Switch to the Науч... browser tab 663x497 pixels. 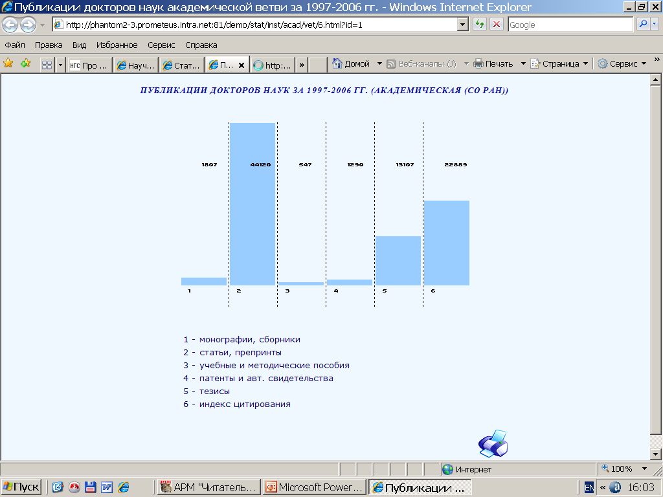coord(136,65)
